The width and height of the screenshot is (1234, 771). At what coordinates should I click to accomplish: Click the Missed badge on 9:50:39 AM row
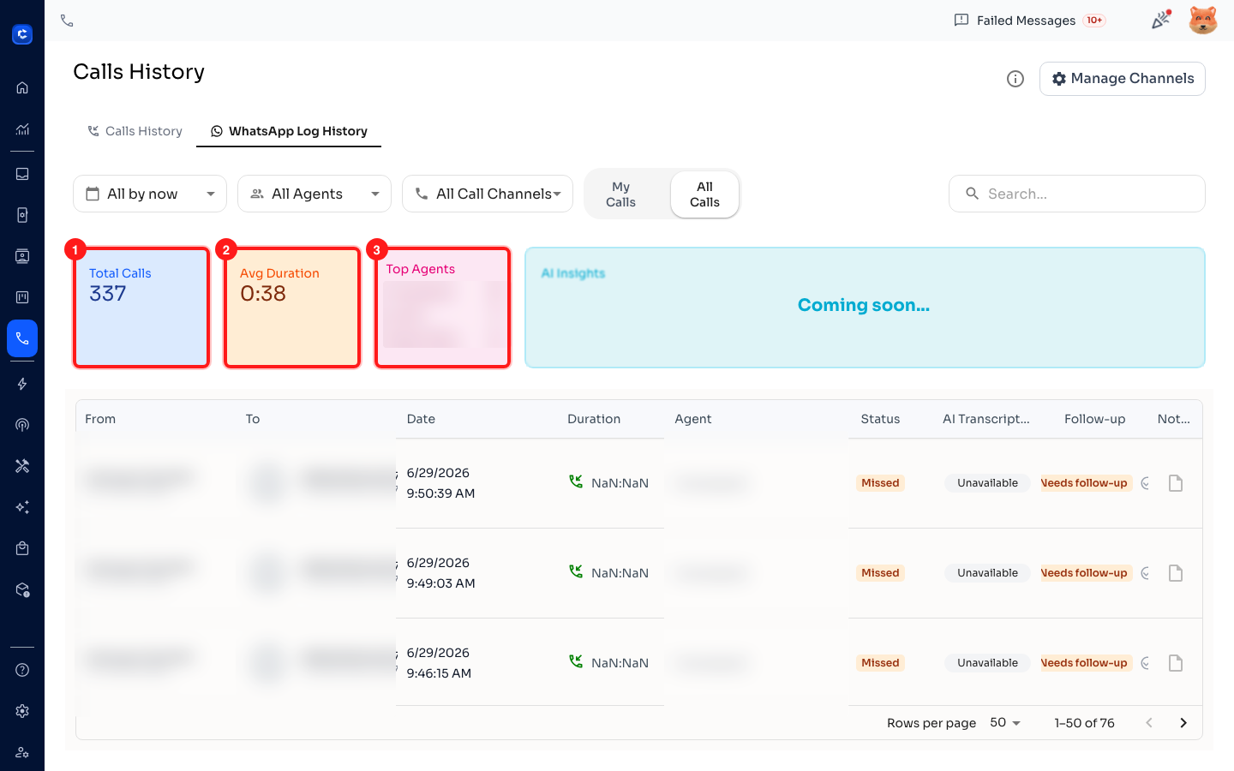coord(880,483)
